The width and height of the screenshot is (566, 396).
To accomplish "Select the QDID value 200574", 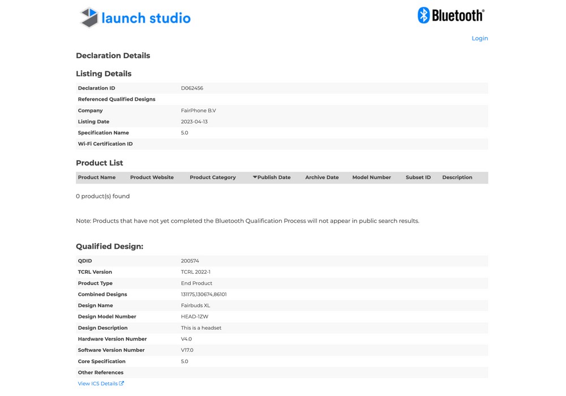I will pyautogui.click(x=190, y=261).
